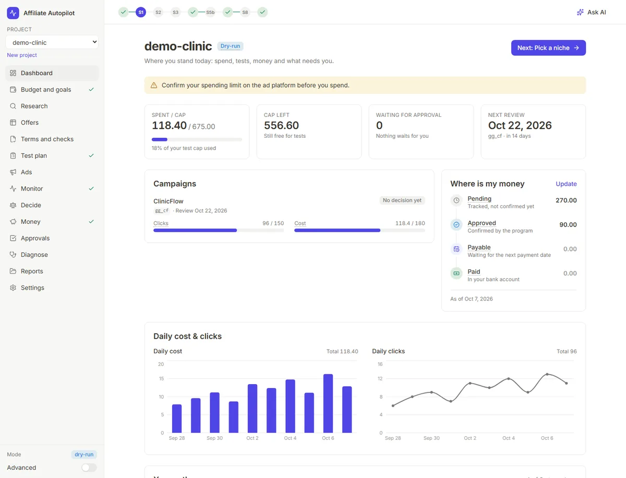Viewport: 626px width, 478px height.
Task: Click the clock icon beside Pending
Action: [456, 200]
